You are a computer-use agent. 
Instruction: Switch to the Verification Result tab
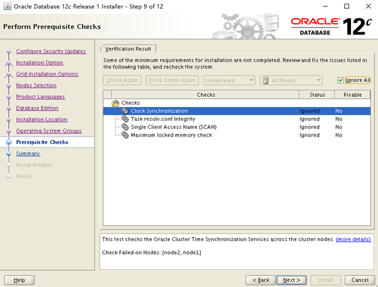(128, 49)
